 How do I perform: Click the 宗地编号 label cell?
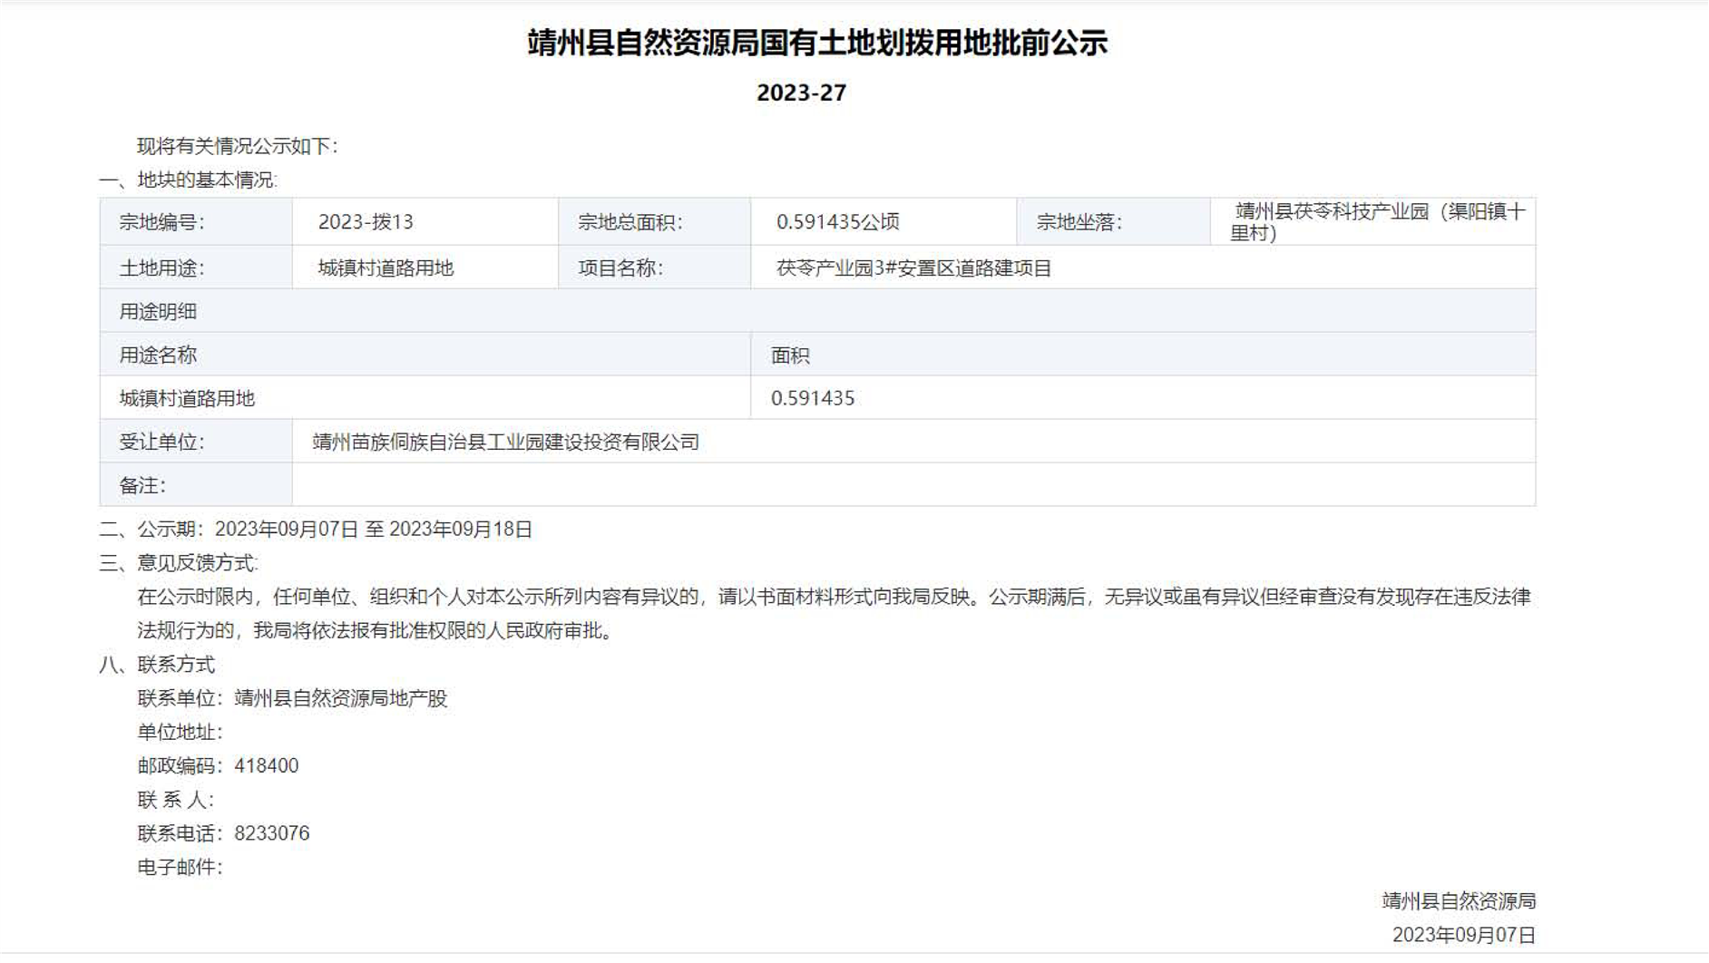click(196, 221)
